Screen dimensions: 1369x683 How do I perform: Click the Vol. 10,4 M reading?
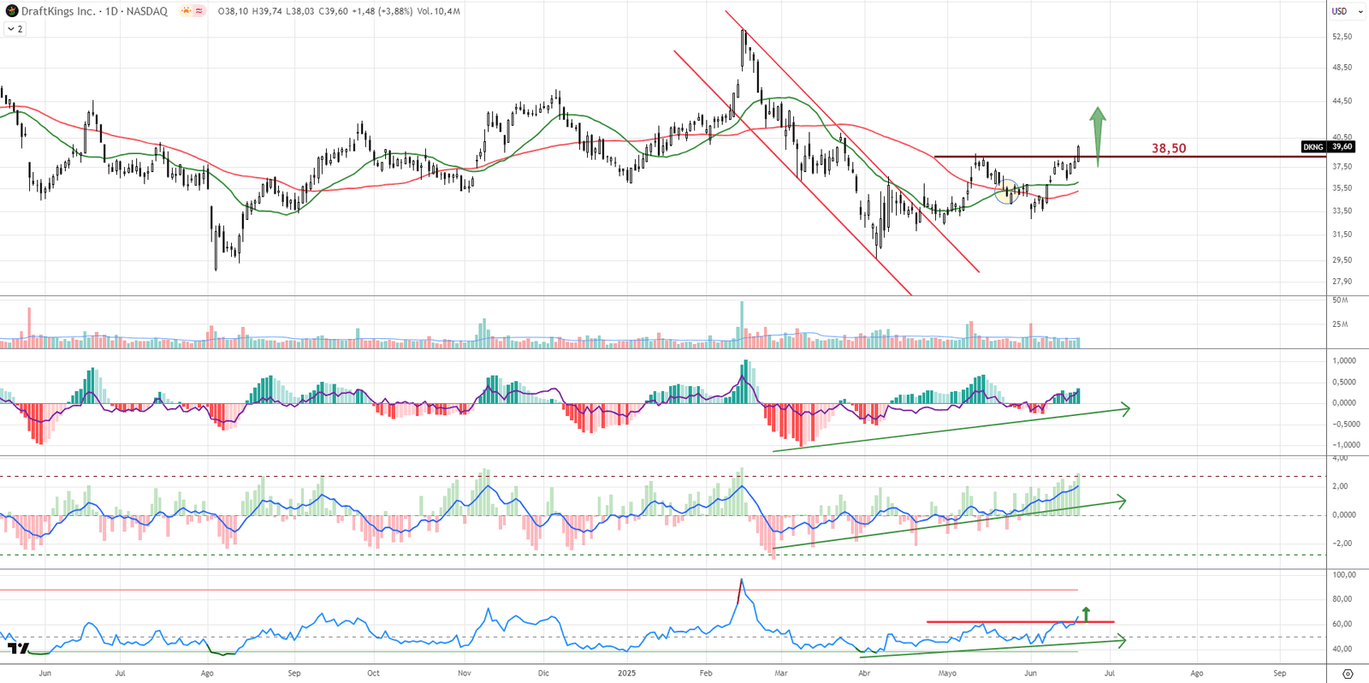pyautogui.click(x=438, y=11)
